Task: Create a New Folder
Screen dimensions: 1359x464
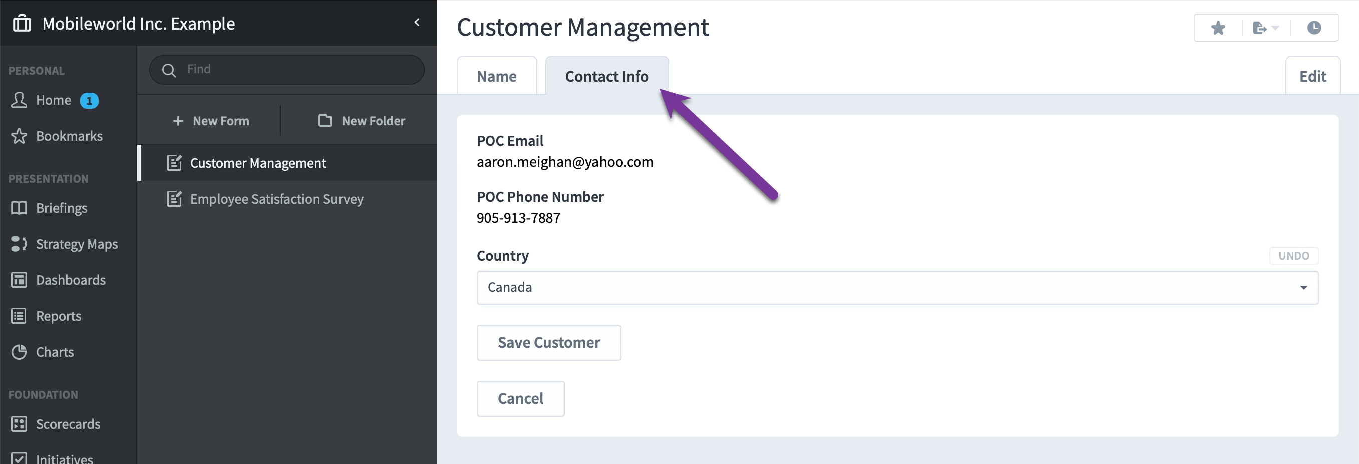Action: pos(362,121)
